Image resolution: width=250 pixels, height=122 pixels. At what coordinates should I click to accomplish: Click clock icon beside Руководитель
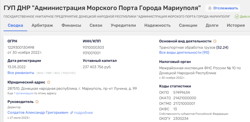(37, 102)
